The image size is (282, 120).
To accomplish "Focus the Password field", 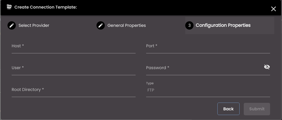I will point(204,70).
